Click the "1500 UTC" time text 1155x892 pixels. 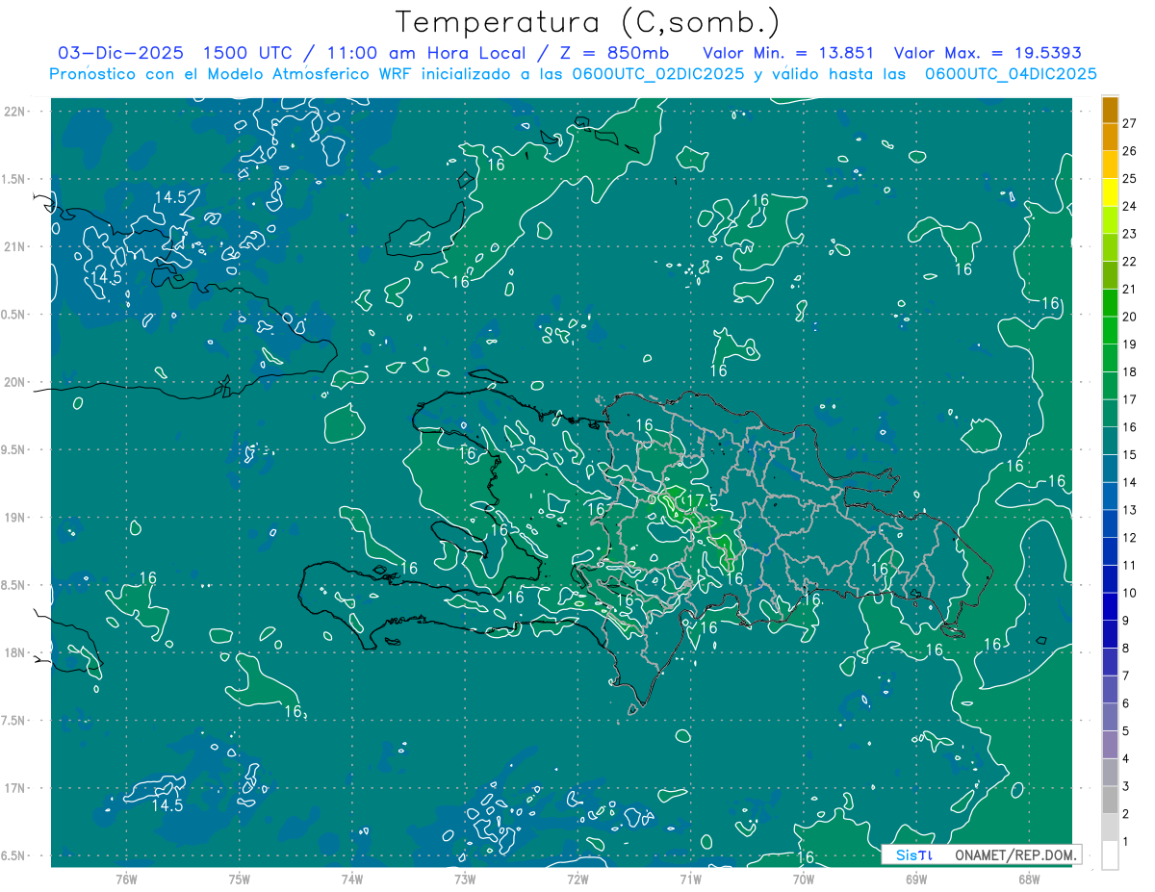tap(247, 53)
